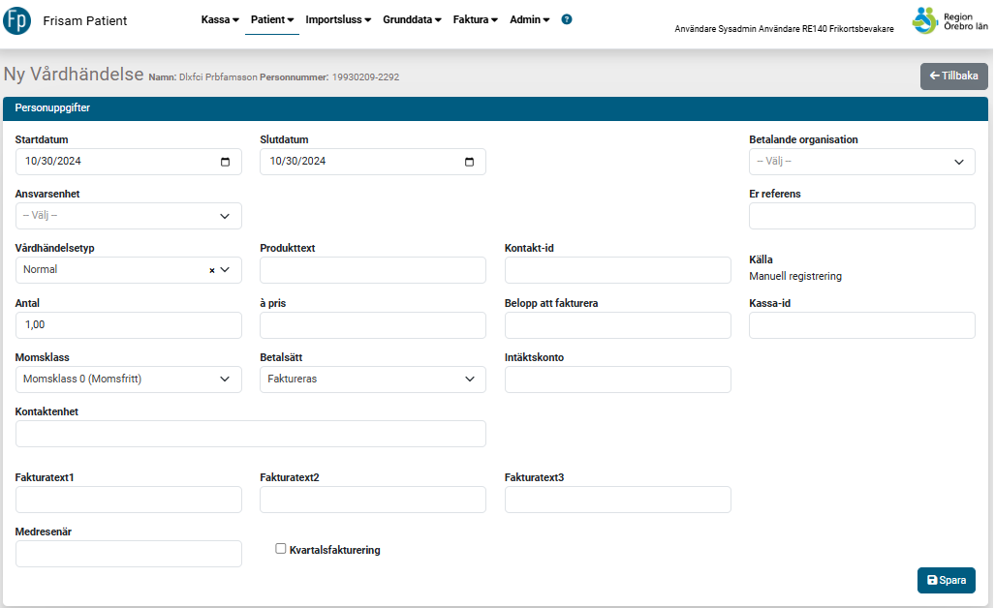
Task: Open the help question mark icon
Action: coord(567,19)
